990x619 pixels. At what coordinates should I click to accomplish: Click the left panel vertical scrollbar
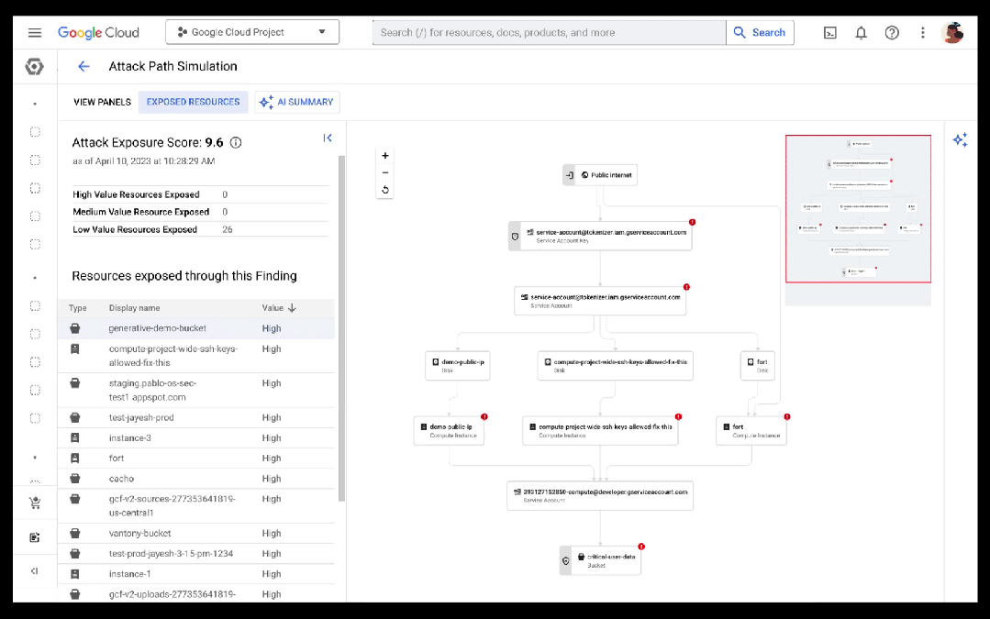point(341,328)
